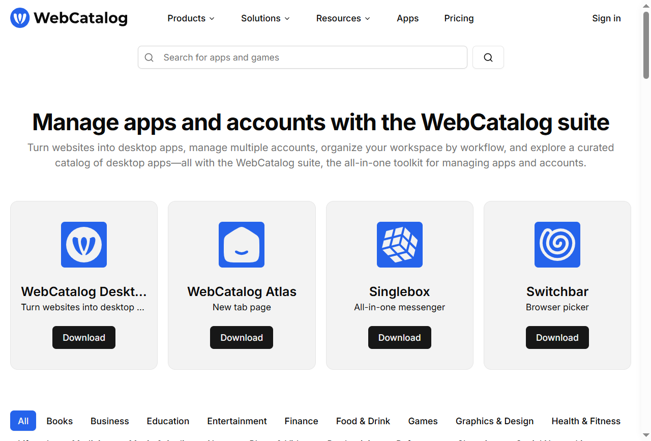Viewport: 651px width, 441px height.
Task: Open the WebCatalog Atlas house icon
Action: 242,245
